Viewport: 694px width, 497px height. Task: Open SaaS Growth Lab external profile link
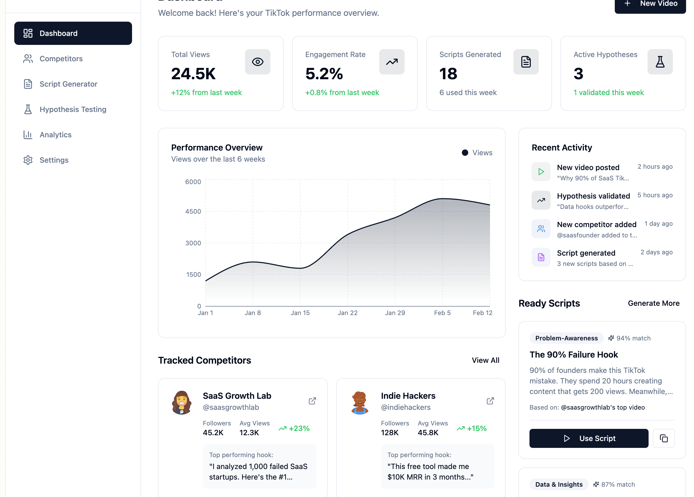(x=312, y=401)
